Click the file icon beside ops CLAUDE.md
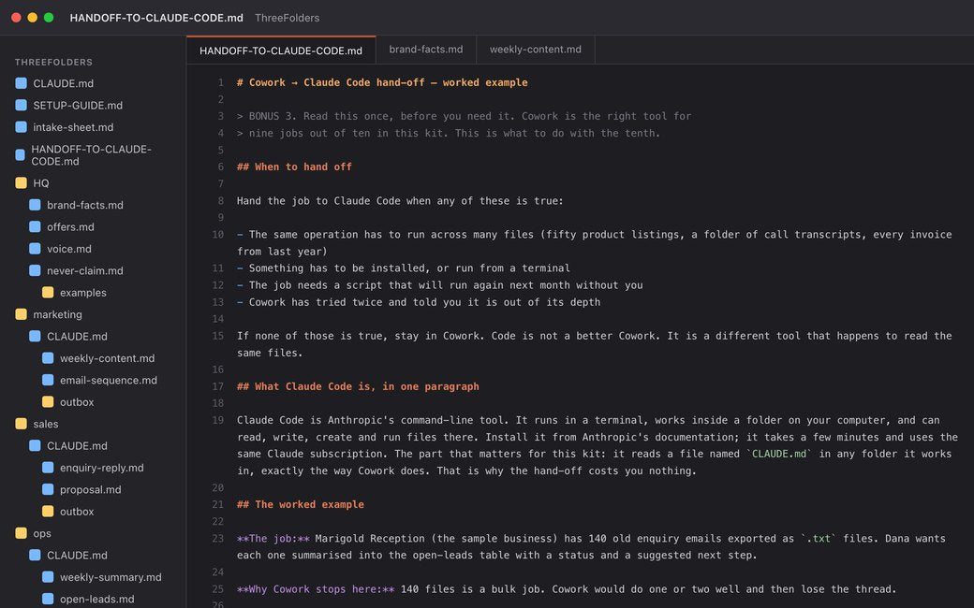974x608 pixels. [x=35, y=556]
